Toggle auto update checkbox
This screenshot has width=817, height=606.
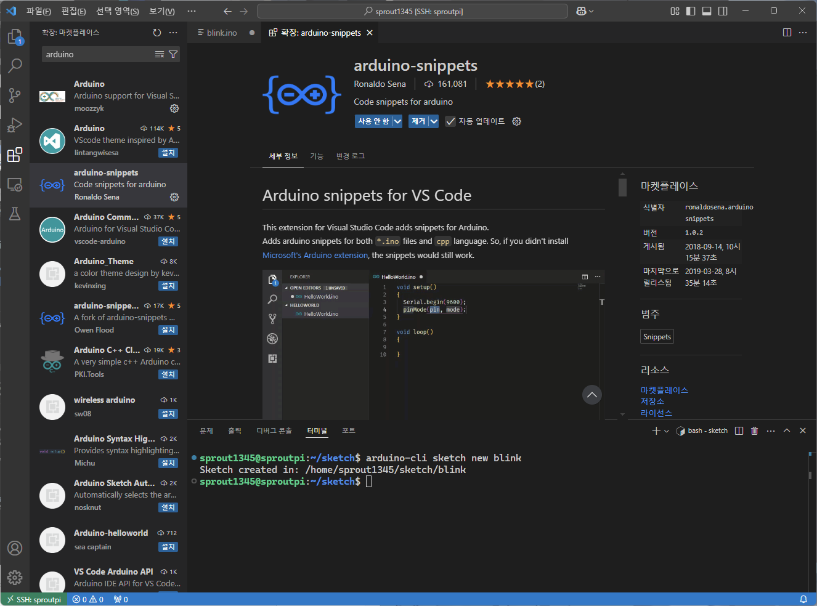(x=450, y=121)
